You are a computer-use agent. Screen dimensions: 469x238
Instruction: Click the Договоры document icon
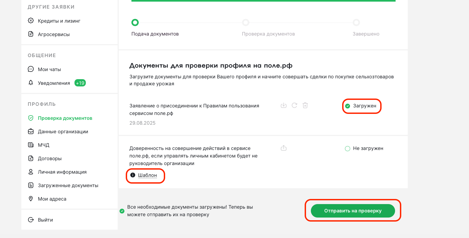(x=31, y=158)
